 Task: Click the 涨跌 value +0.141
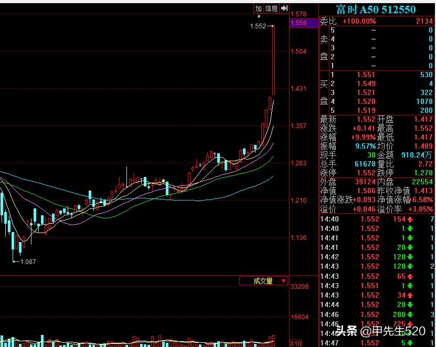[x=364, y=128]
